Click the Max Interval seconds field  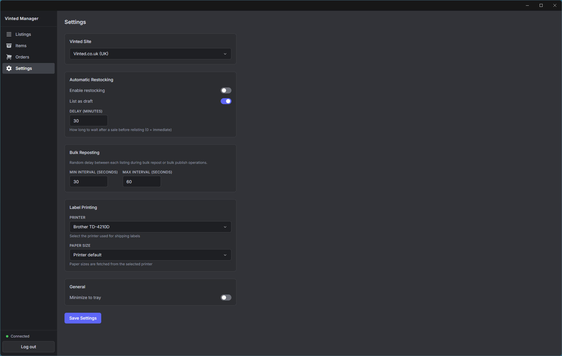[142, 181]
